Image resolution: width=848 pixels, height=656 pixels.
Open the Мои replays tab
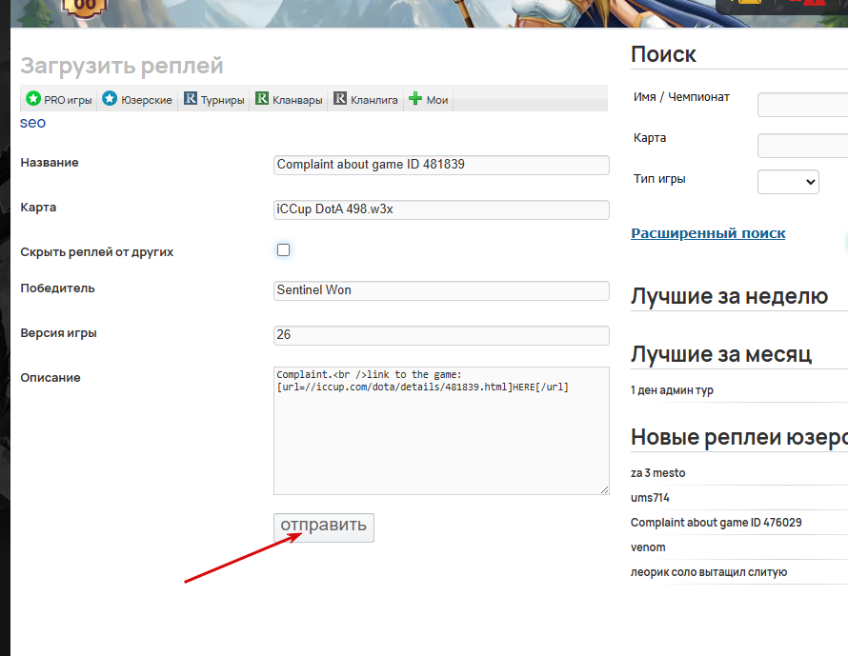tap(429, 99)
